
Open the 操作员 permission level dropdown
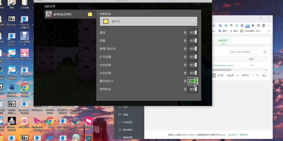[x=149, y=21]
